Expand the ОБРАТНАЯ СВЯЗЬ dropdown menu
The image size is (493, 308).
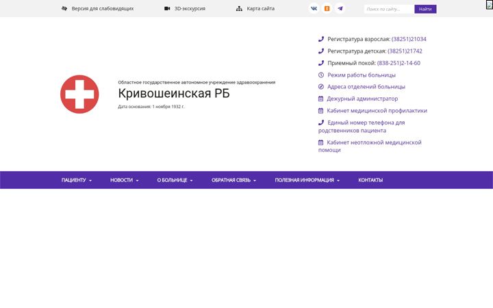click(233, 180)
